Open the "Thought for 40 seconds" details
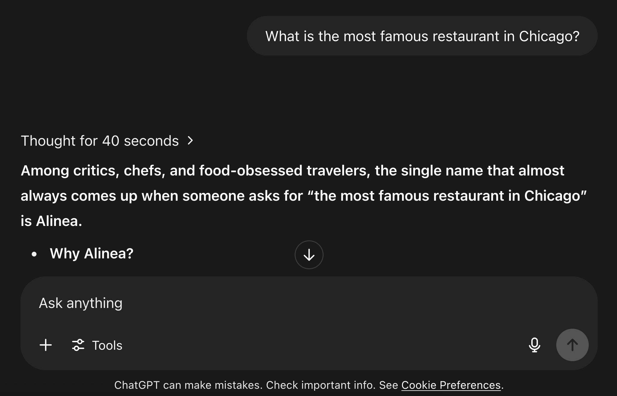Screen dimensions: 617x396 click(x=100, y=141)
